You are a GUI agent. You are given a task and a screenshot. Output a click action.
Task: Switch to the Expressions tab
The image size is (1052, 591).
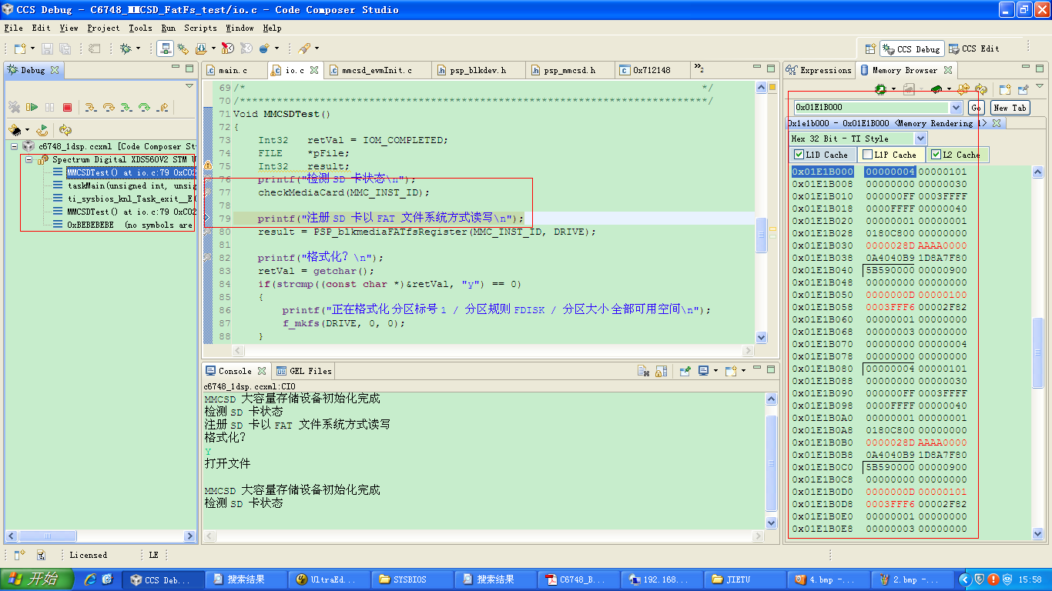tap(819, 70)
